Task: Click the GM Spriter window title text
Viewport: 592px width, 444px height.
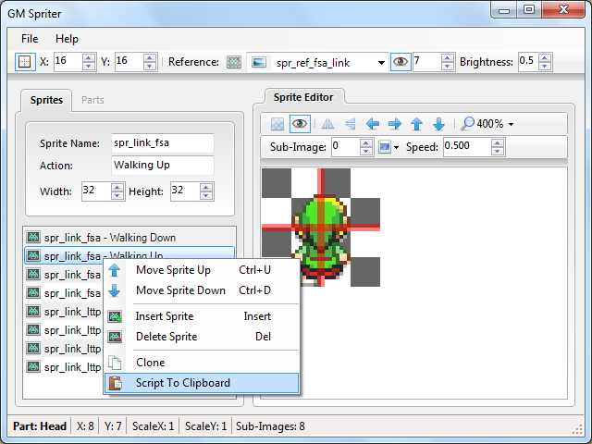Action: 34,14
